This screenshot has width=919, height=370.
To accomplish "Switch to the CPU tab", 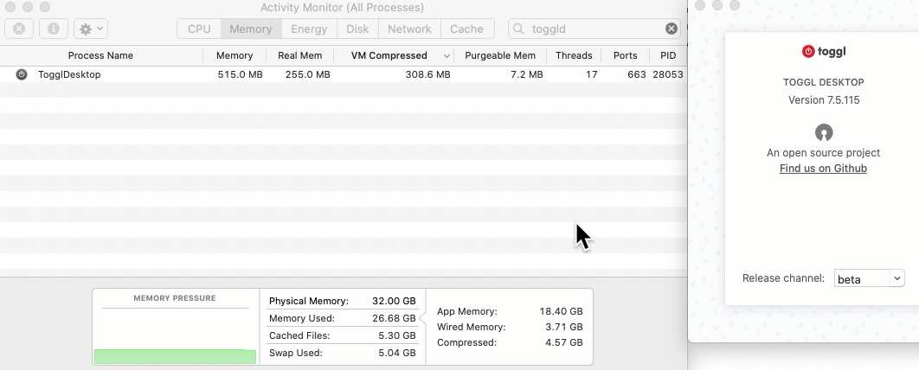I will coord(199,29).
